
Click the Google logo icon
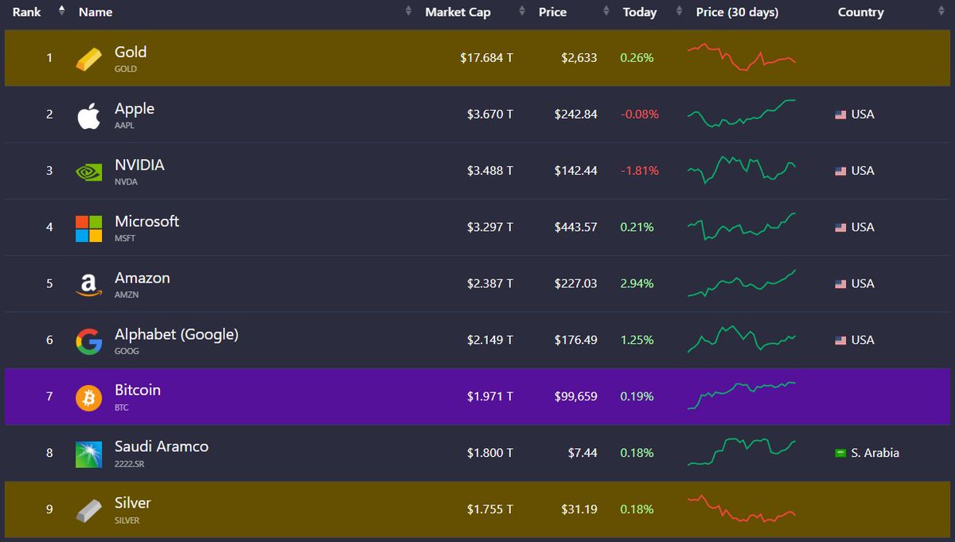[x=88, y=341]
